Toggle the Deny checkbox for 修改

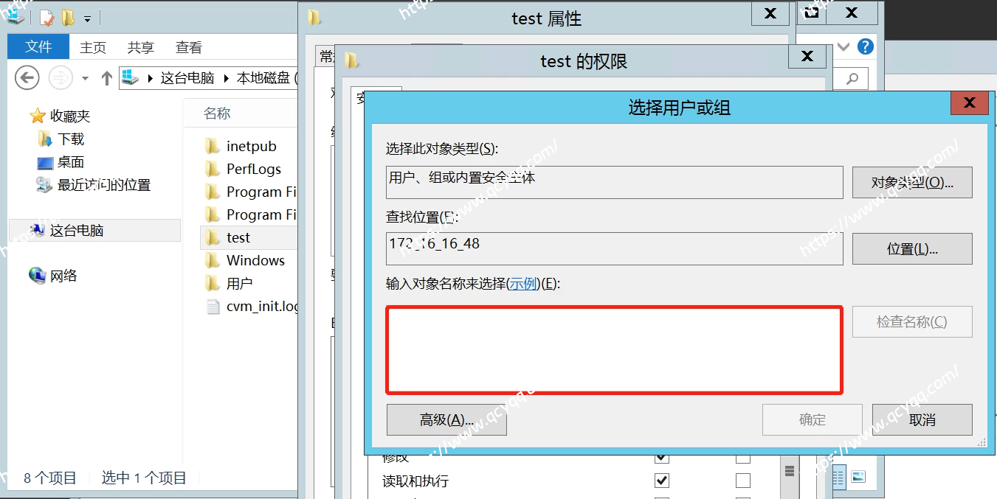[743, 458]
